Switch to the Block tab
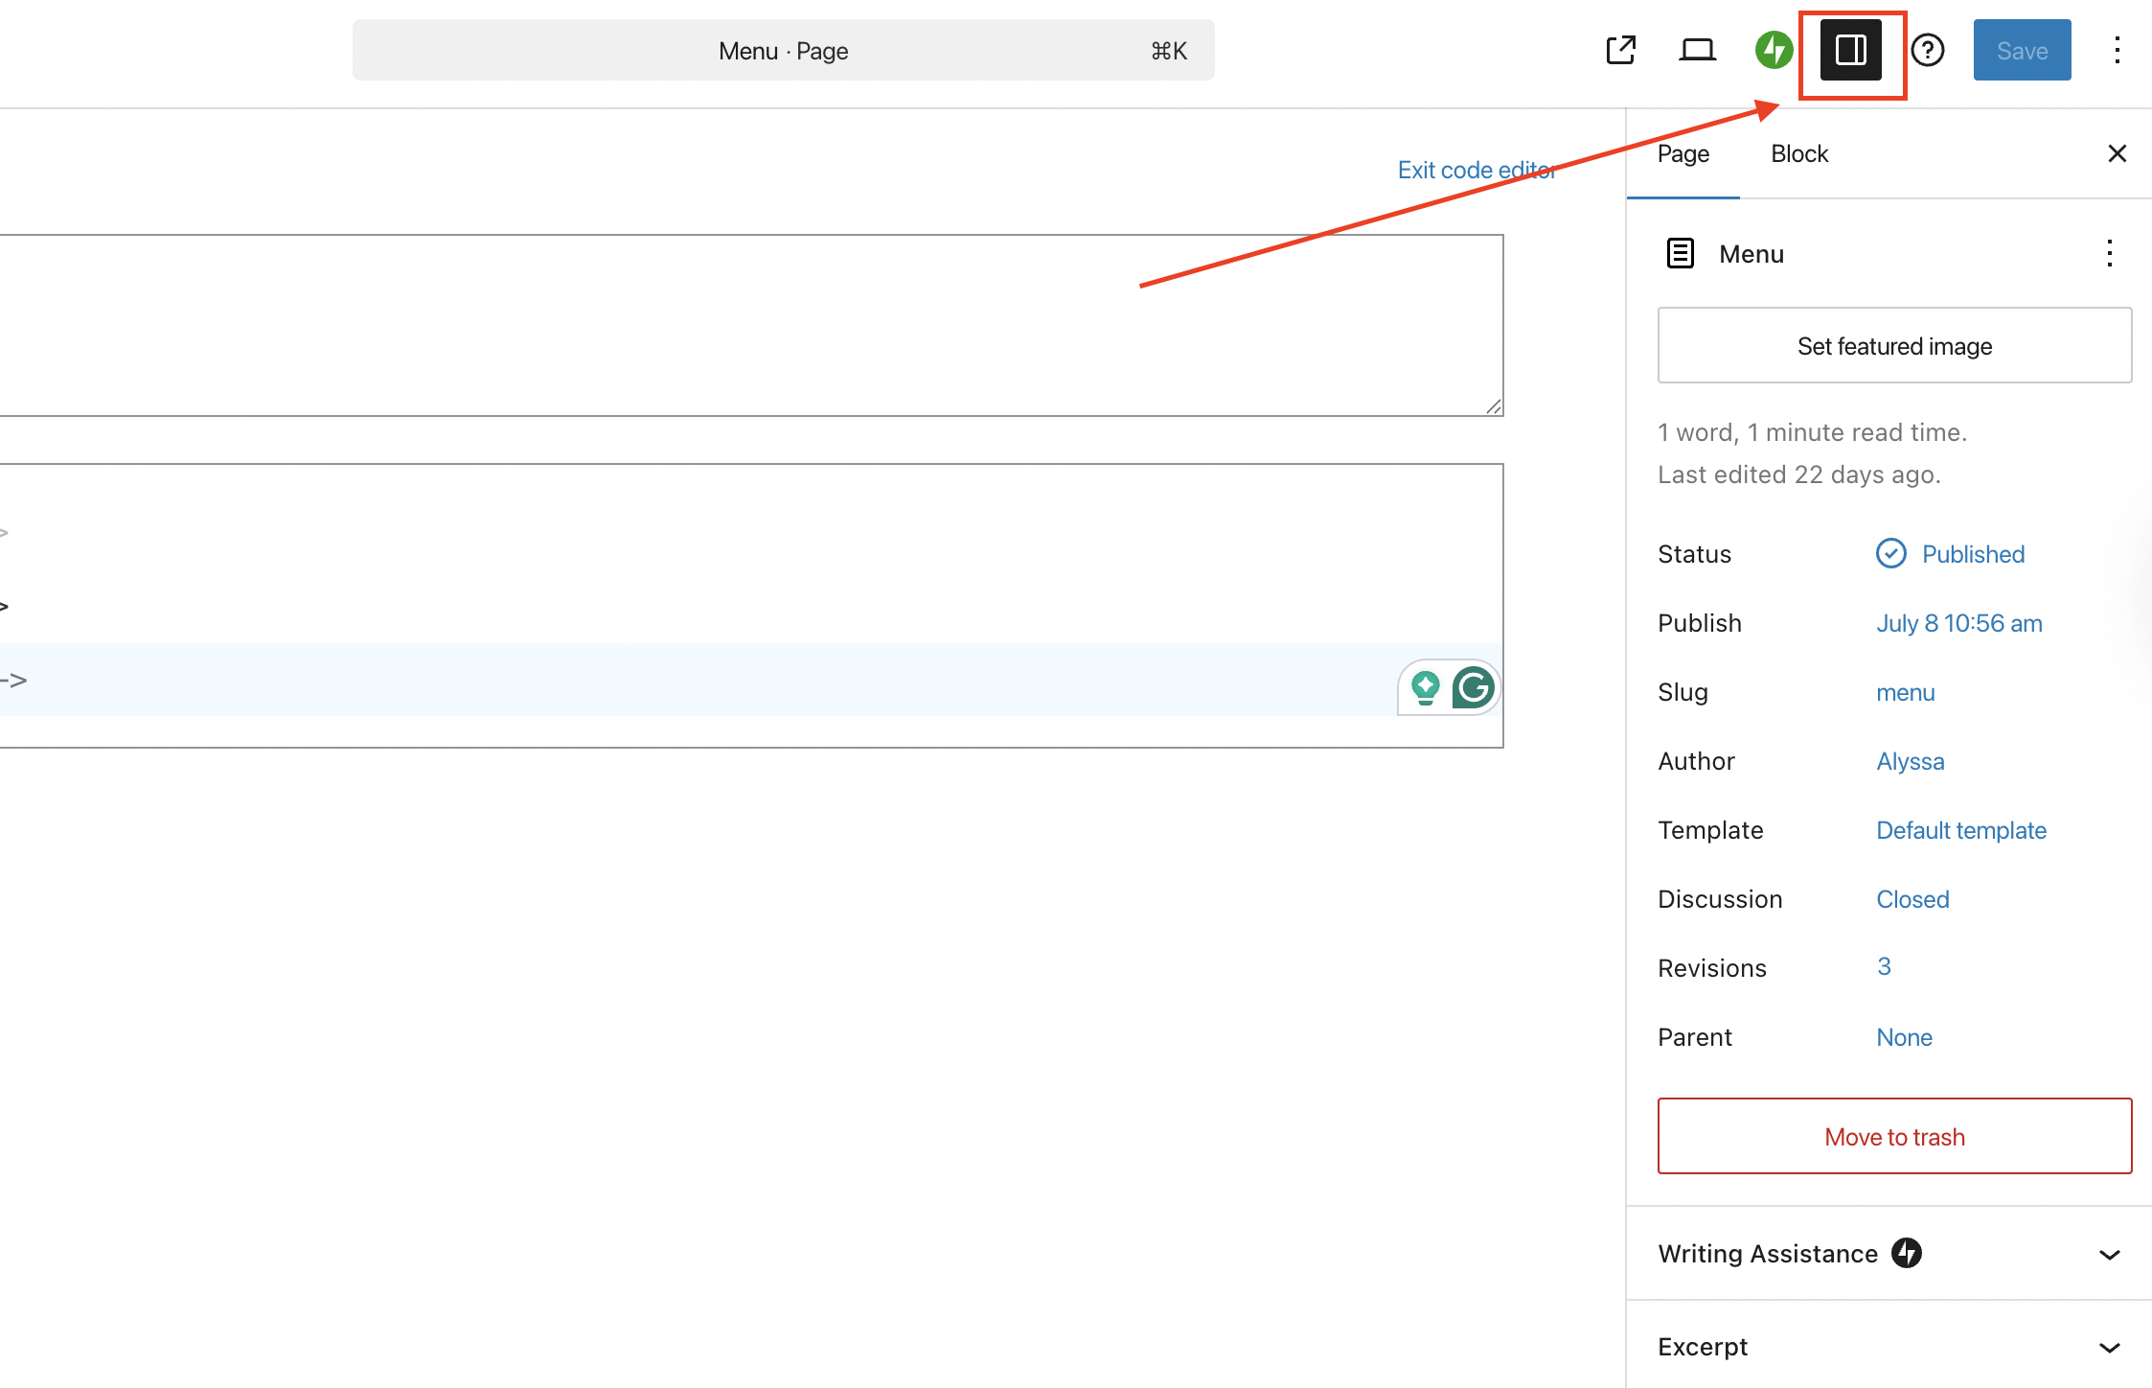The width and height of the screenshot is (2152, 1388). (x=1799, y=153)
